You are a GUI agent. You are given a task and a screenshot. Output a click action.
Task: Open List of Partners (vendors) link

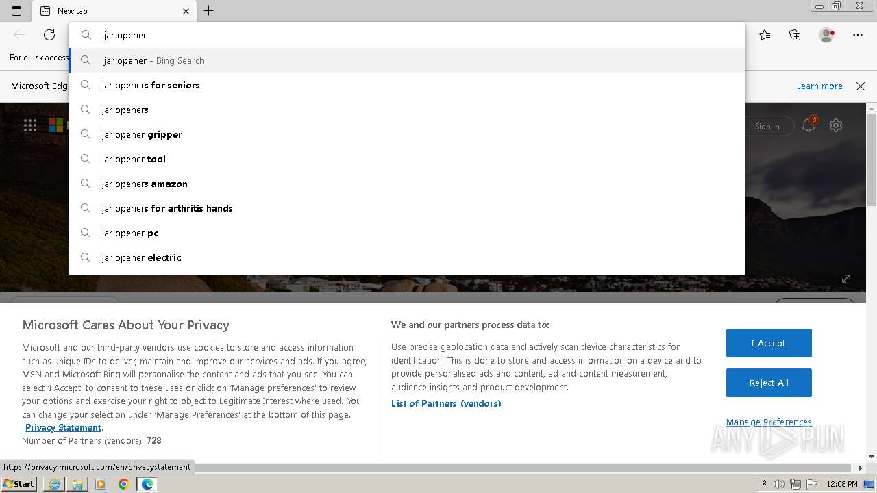(x=446, y=403)
